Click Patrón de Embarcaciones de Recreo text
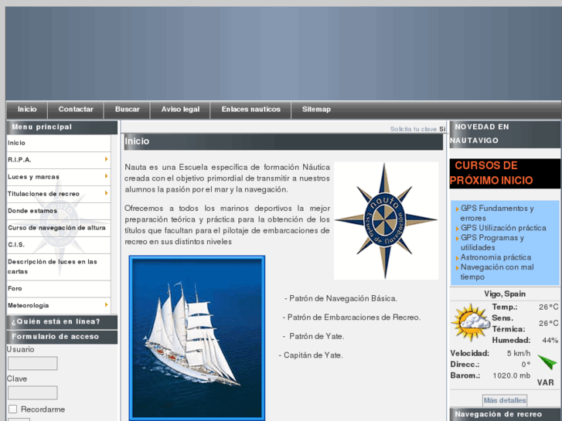 click(x=352, y=317)
